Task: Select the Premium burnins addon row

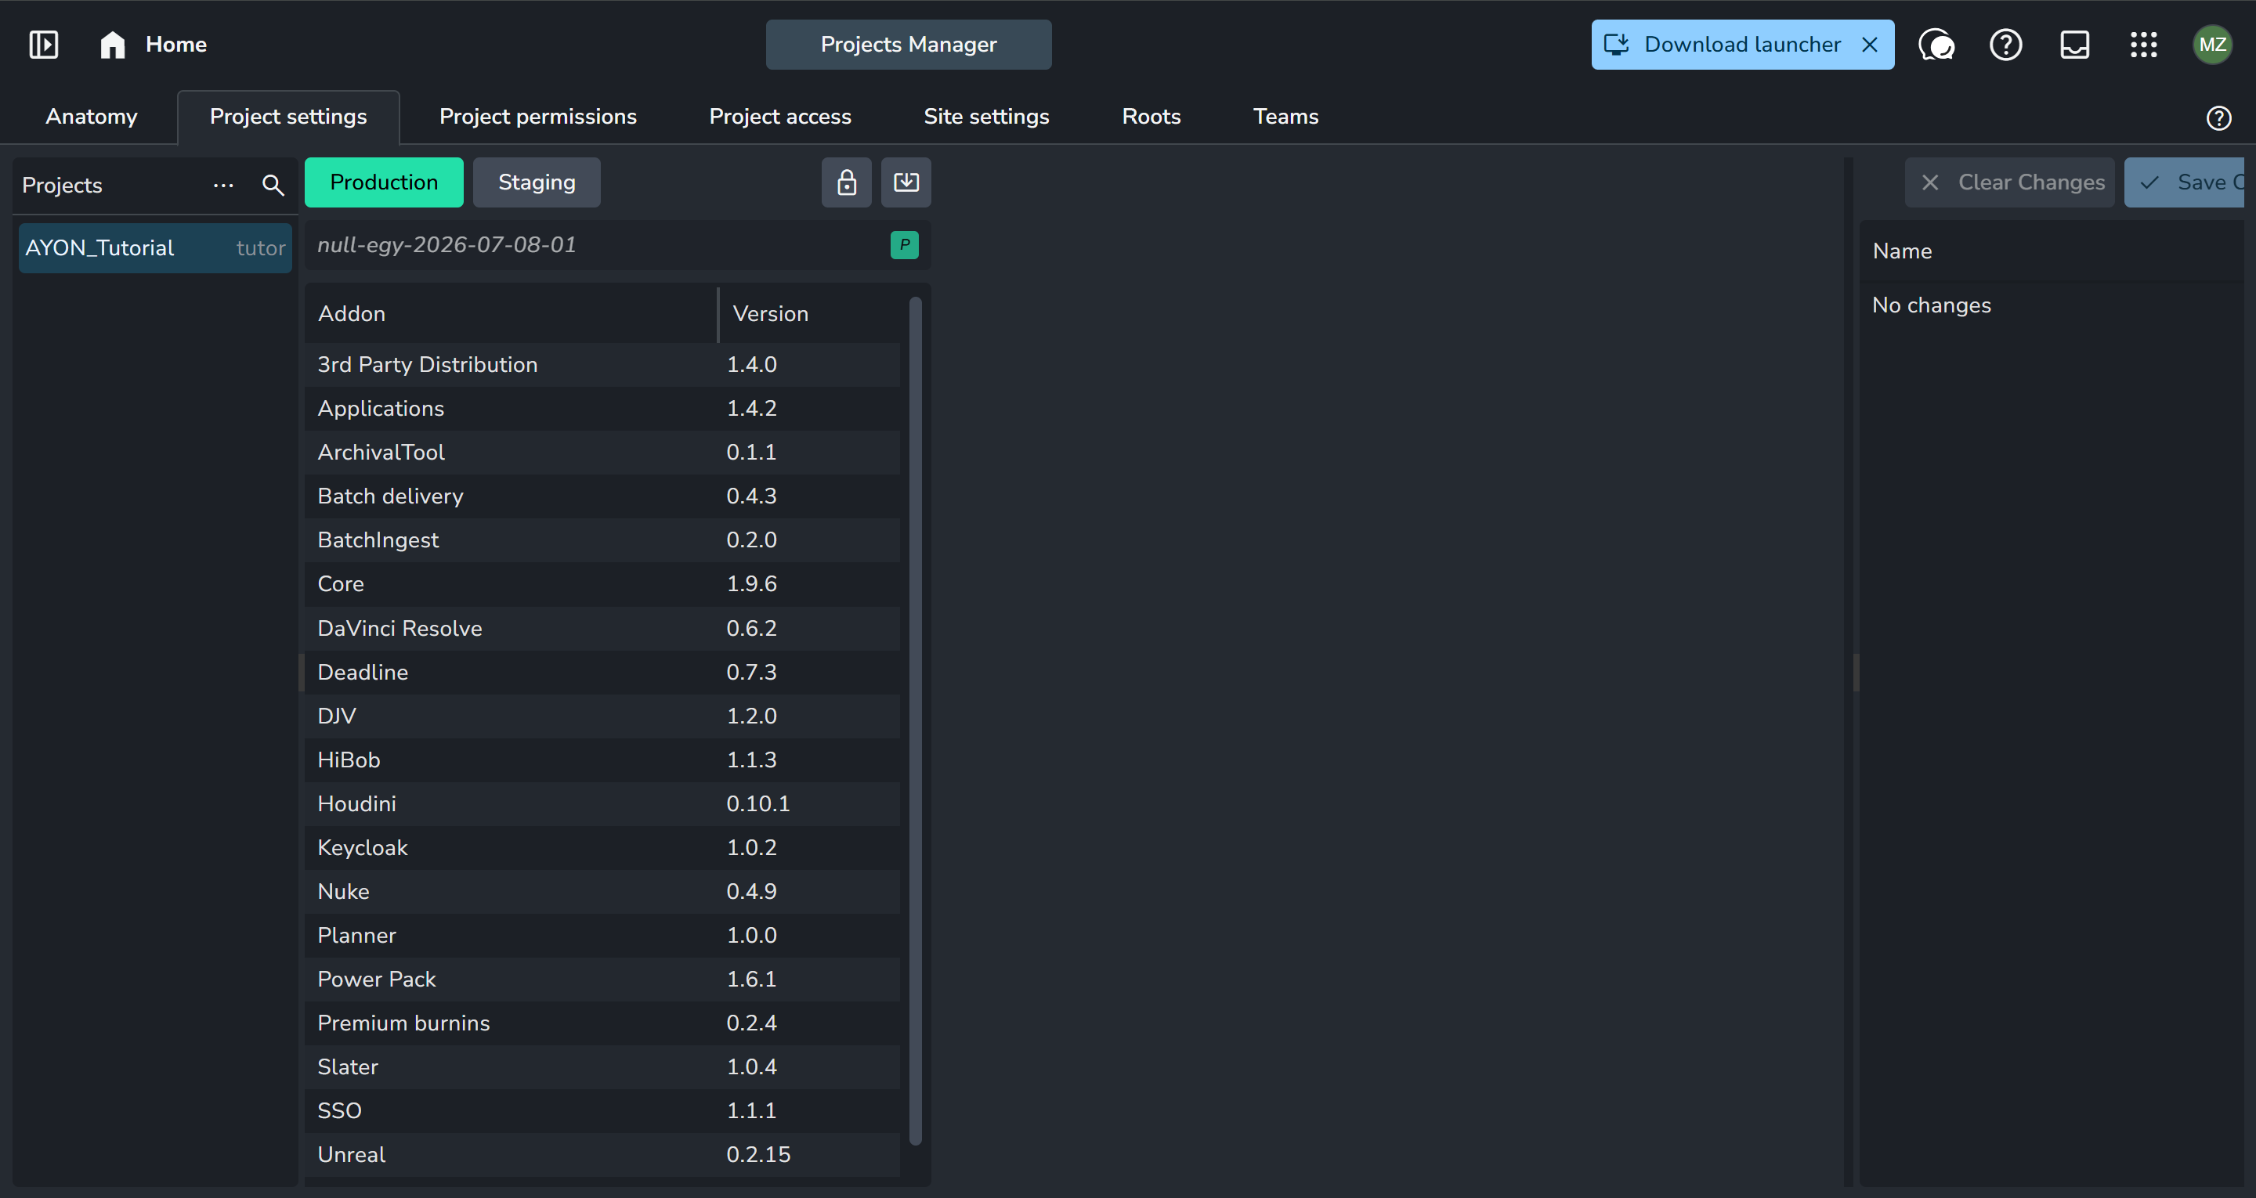Action: point(602,1023)
